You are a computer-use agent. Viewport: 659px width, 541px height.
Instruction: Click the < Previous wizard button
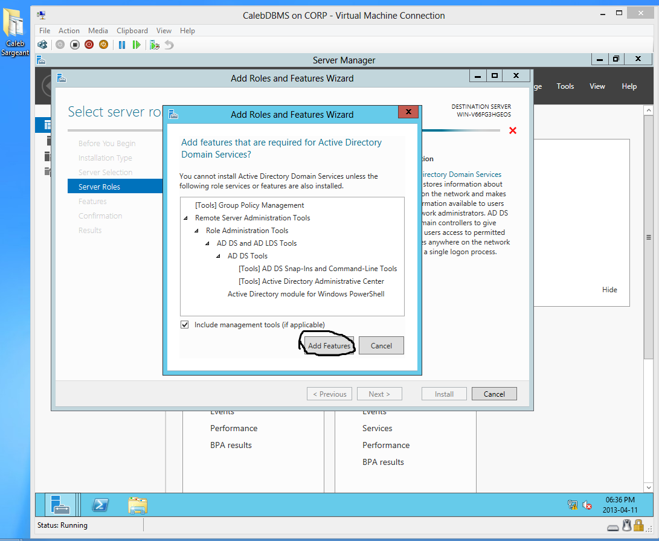coord(330,394)
